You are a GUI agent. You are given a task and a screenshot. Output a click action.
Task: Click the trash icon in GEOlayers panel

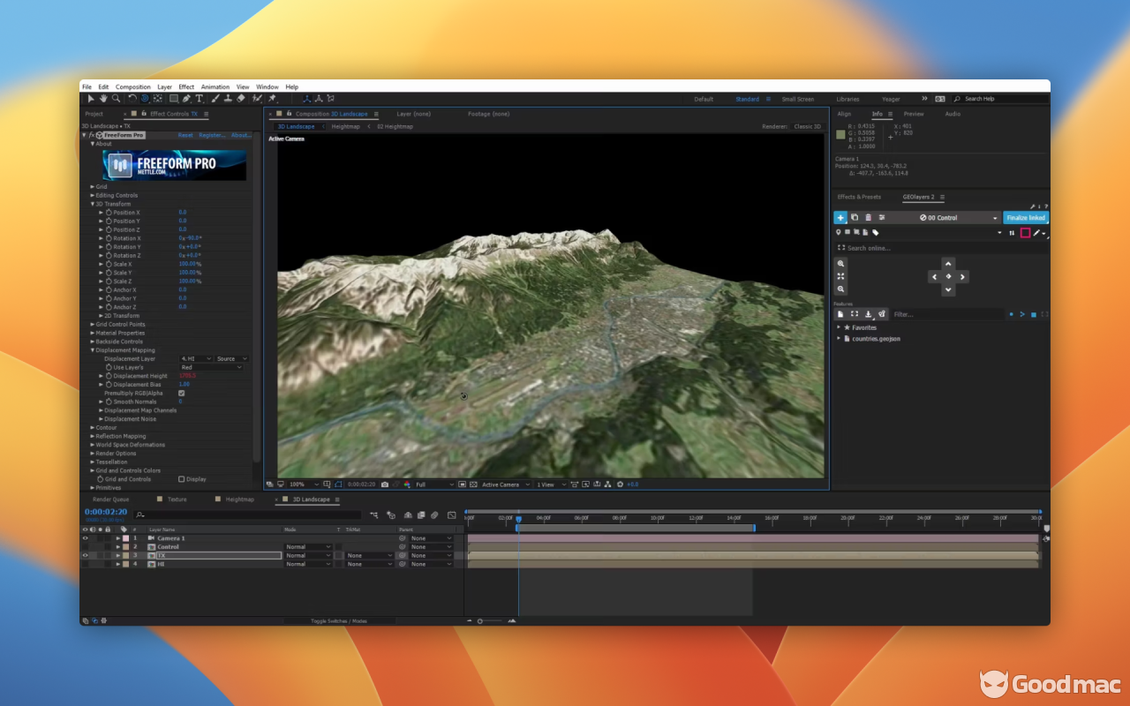click(868, 217)
